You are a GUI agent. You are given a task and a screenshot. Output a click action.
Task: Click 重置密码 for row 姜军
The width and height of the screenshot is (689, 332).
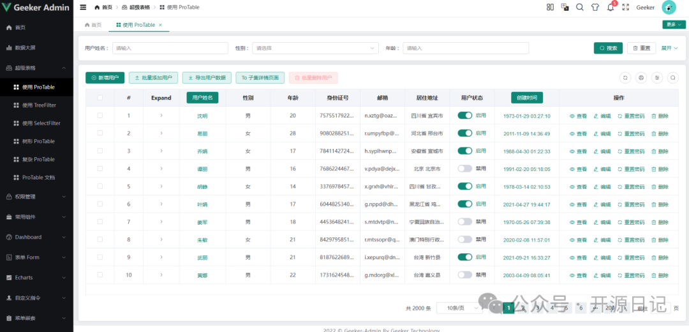click(x=631, y=222)
